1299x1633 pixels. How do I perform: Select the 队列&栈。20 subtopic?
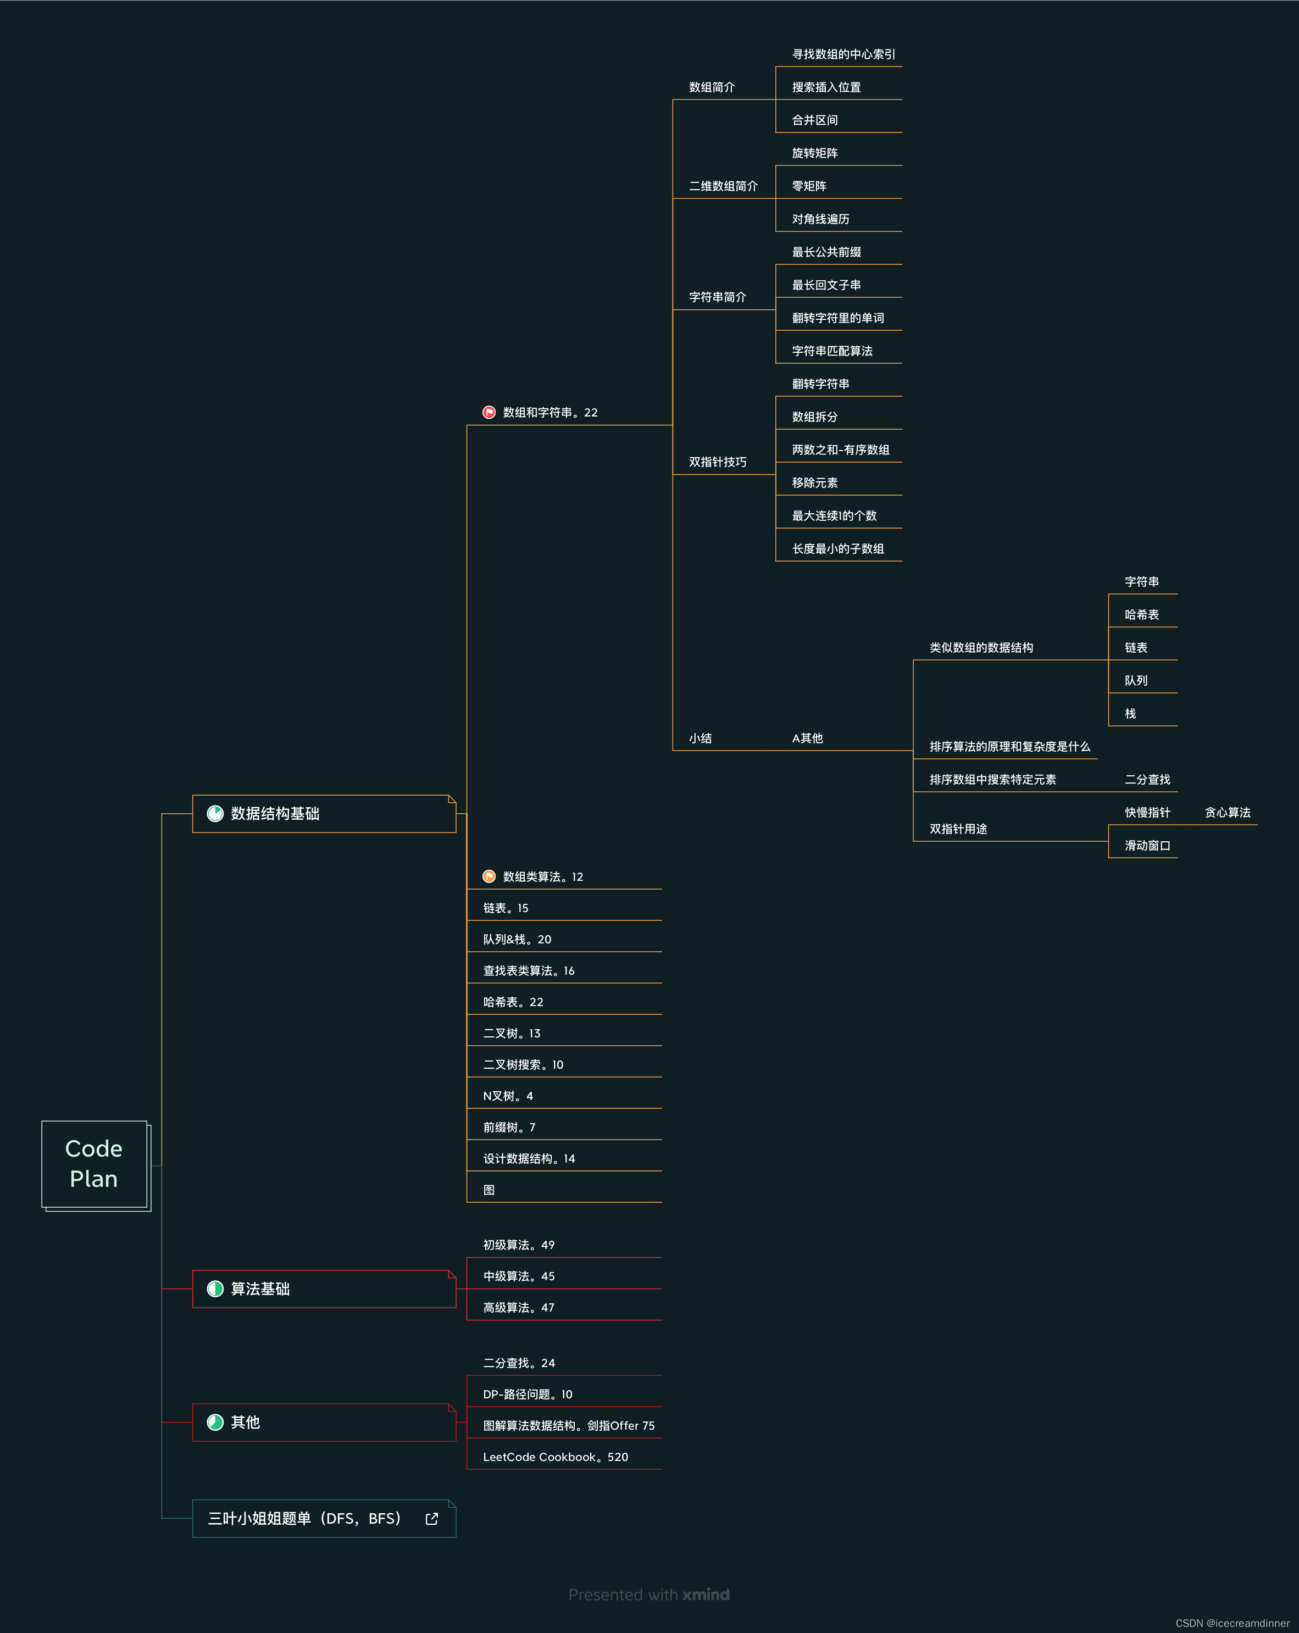coord(517,939)
